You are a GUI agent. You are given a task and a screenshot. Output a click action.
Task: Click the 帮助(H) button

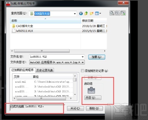pyautogui.click(x=94, y=108)
